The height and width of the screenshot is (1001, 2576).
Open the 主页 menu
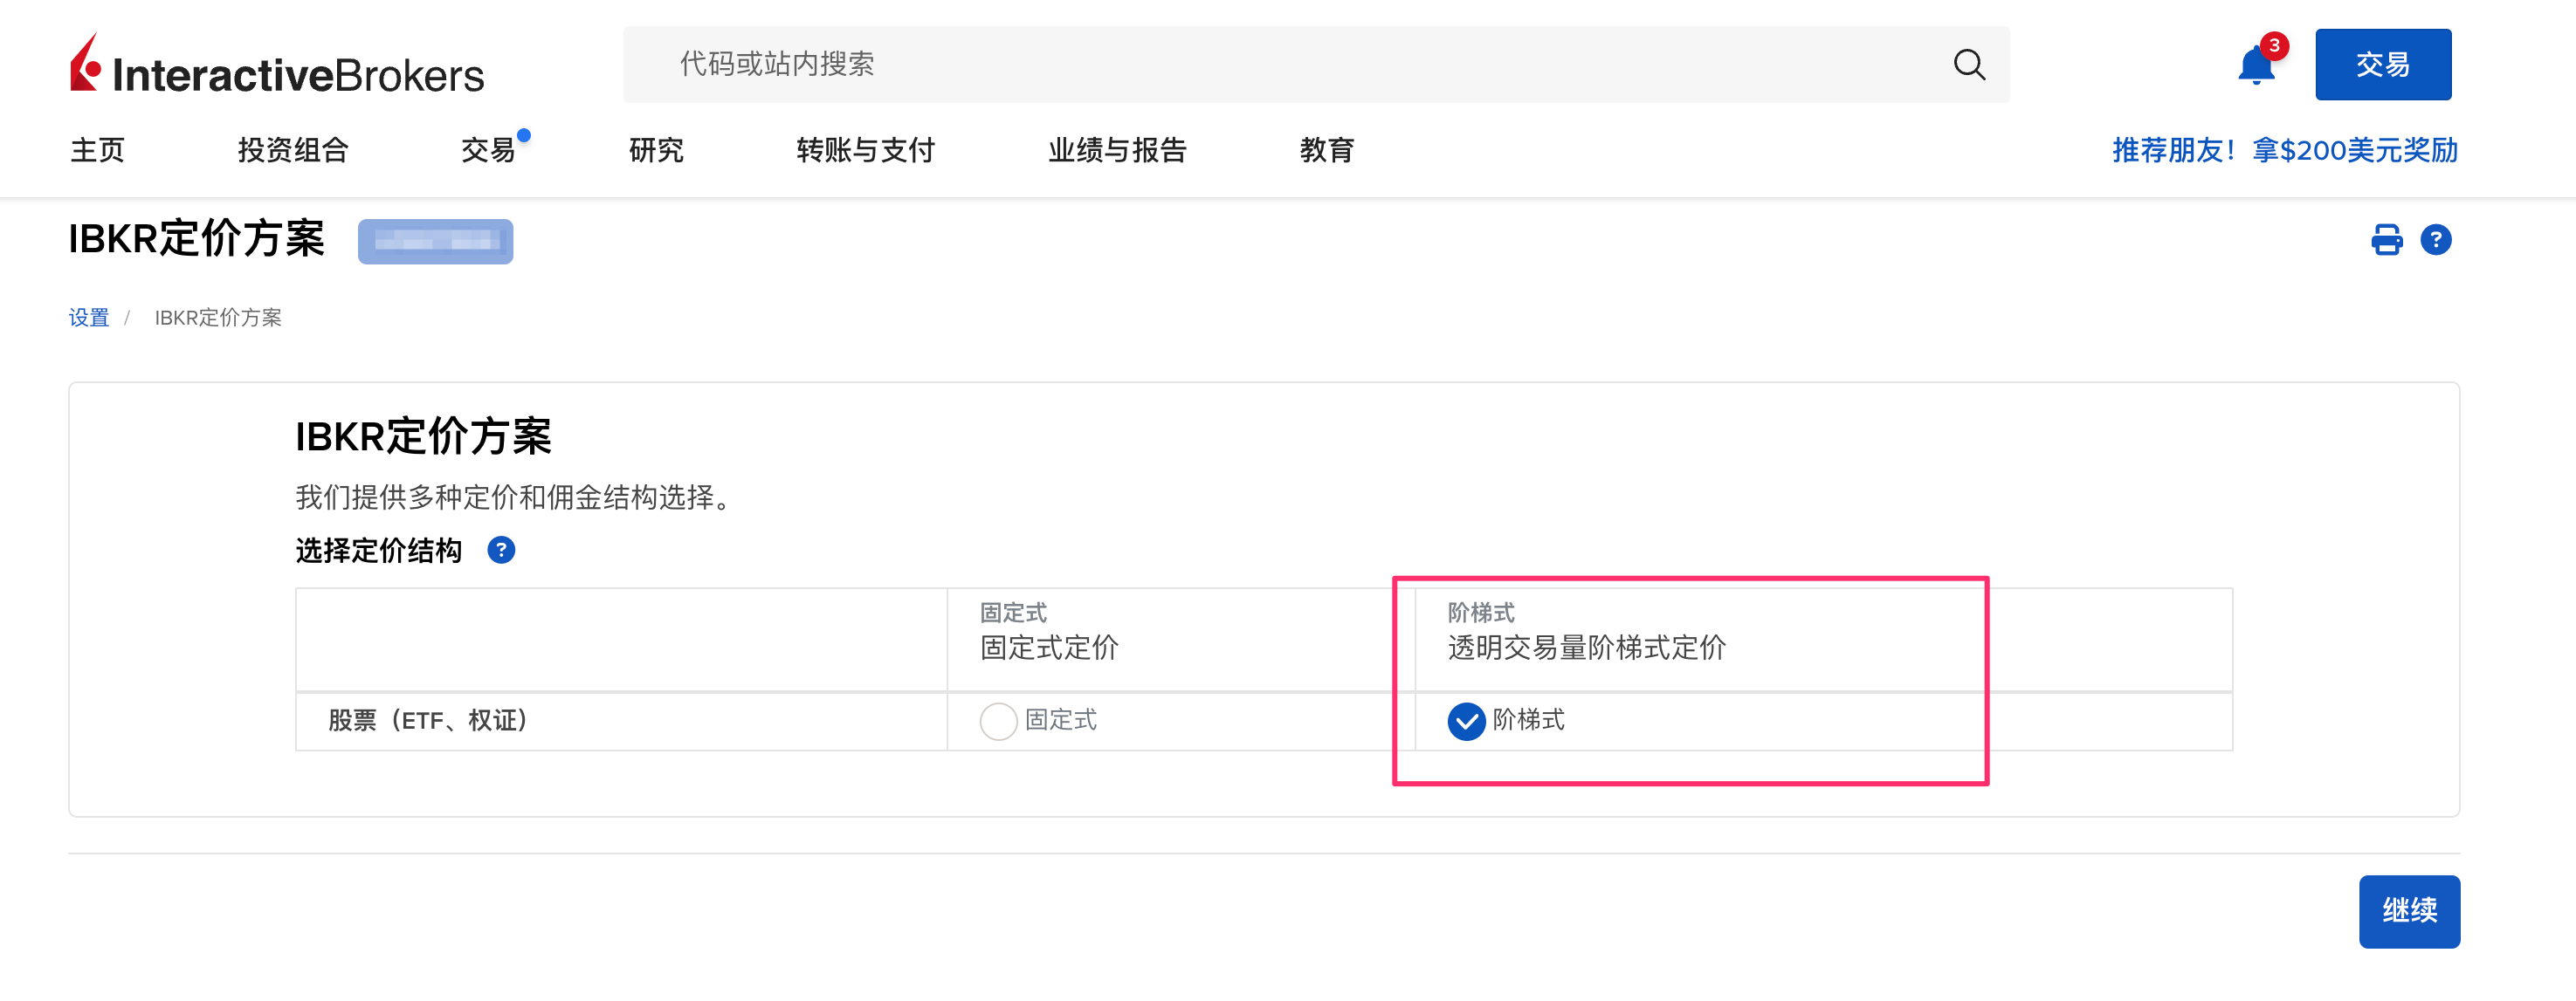click(97, 151)
